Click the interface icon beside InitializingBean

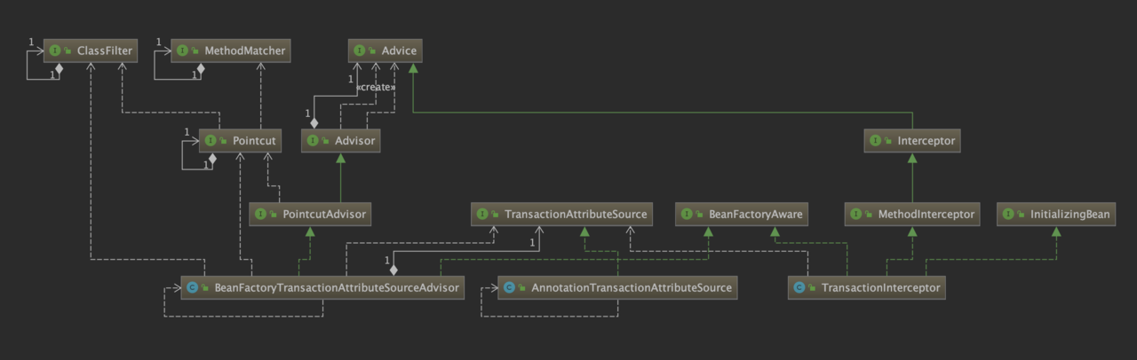pos(1009,214)
